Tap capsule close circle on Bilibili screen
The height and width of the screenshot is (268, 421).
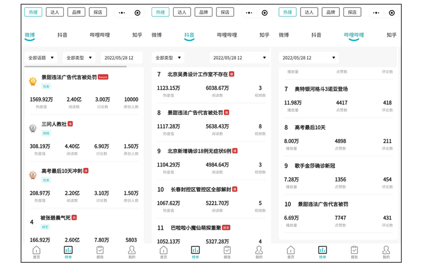click(392, 13)
